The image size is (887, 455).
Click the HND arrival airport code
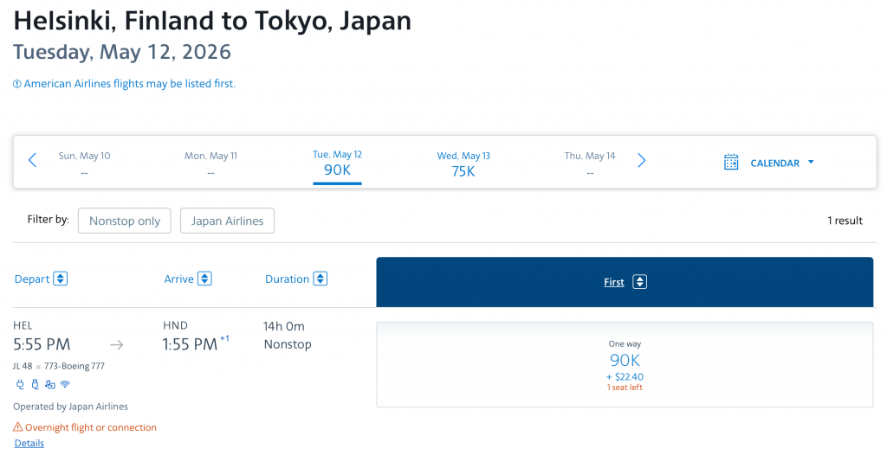point(175,325)
